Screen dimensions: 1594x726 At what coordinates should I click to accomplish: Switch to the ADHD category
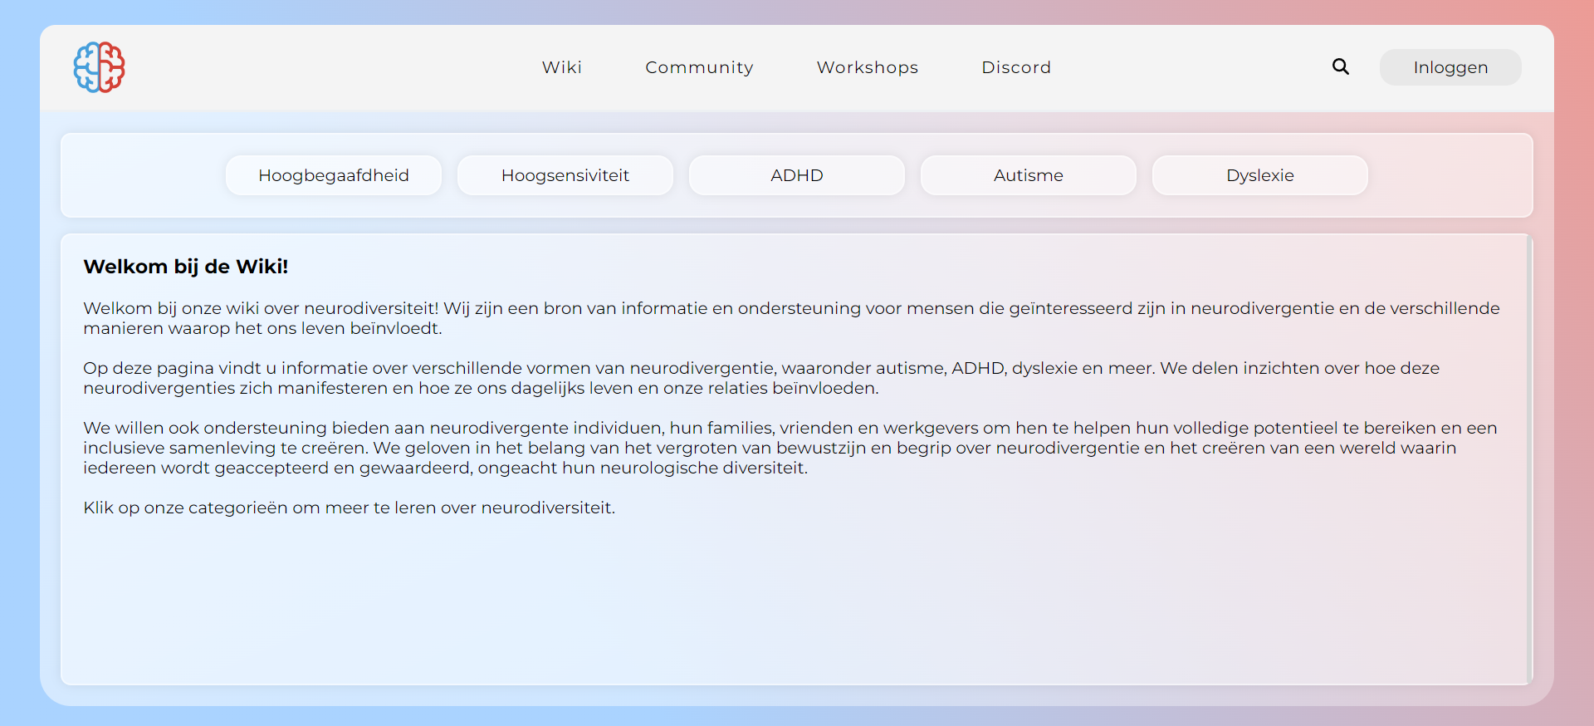(x=797, y=175)
